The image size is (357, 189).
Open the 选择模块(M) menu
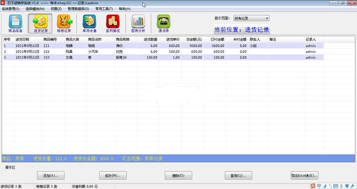[x=35, y=9]
